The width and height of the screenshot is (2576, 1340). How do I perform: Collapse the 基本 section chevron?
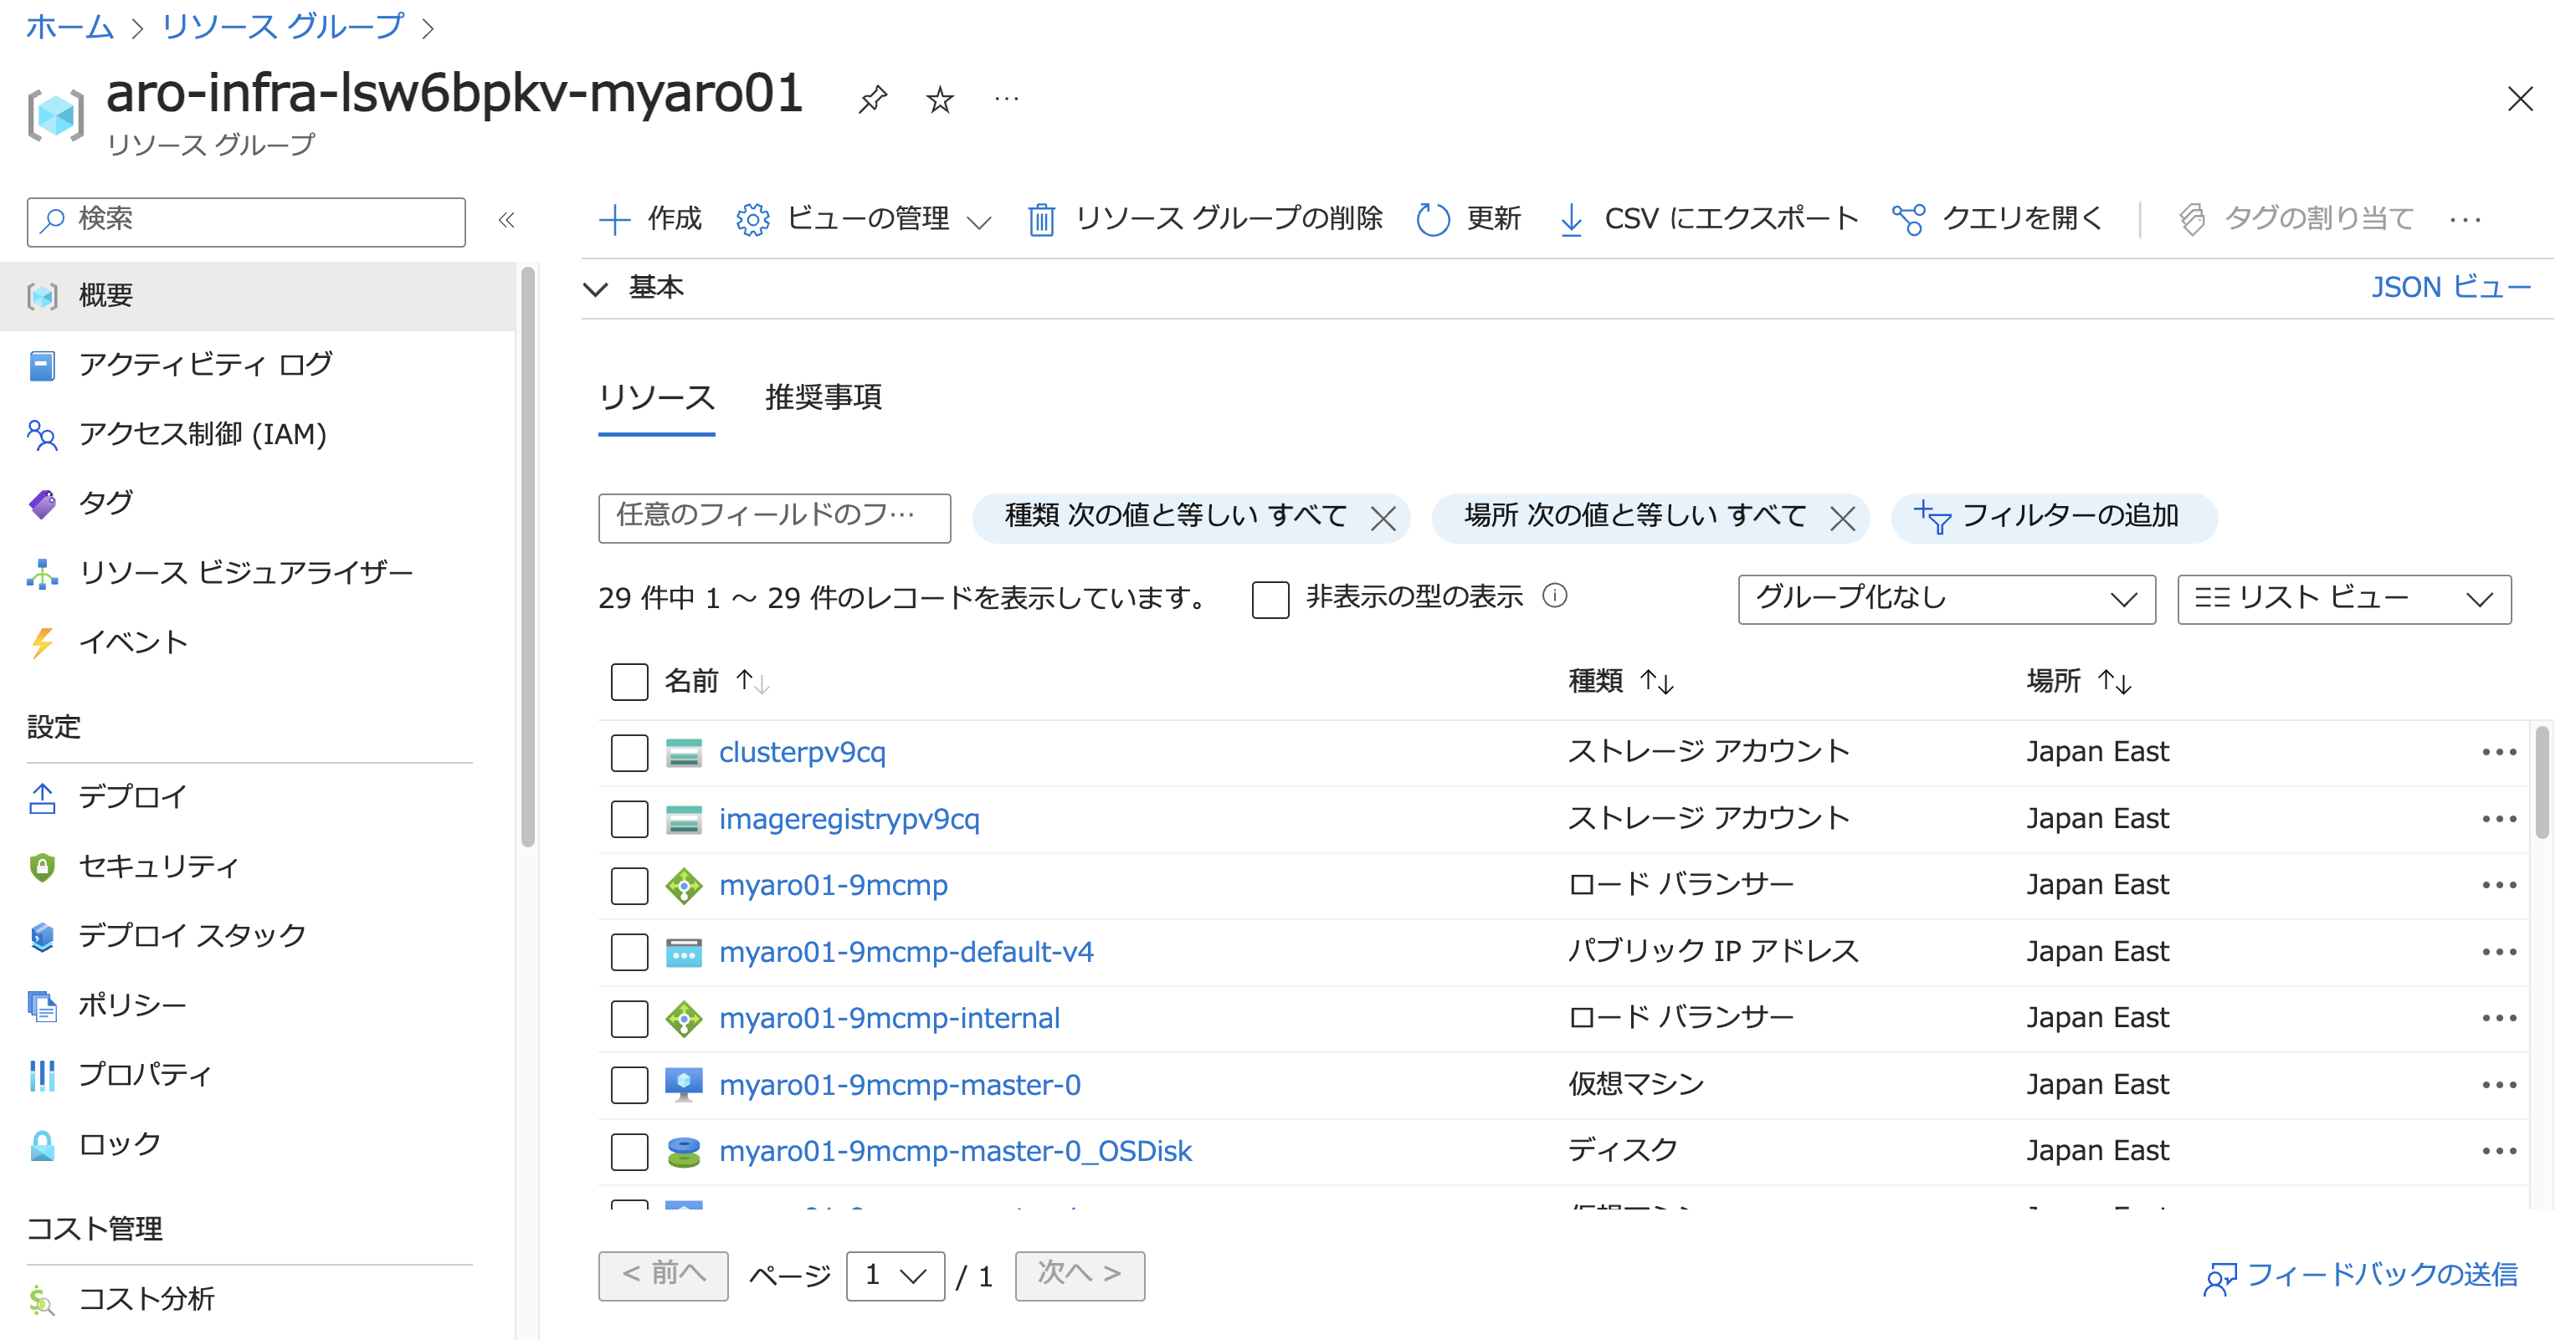(x=596, y=289)
